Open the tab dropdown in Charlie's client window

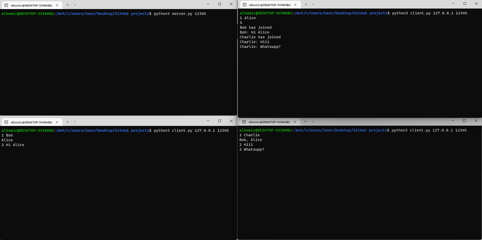click(313, 122)
